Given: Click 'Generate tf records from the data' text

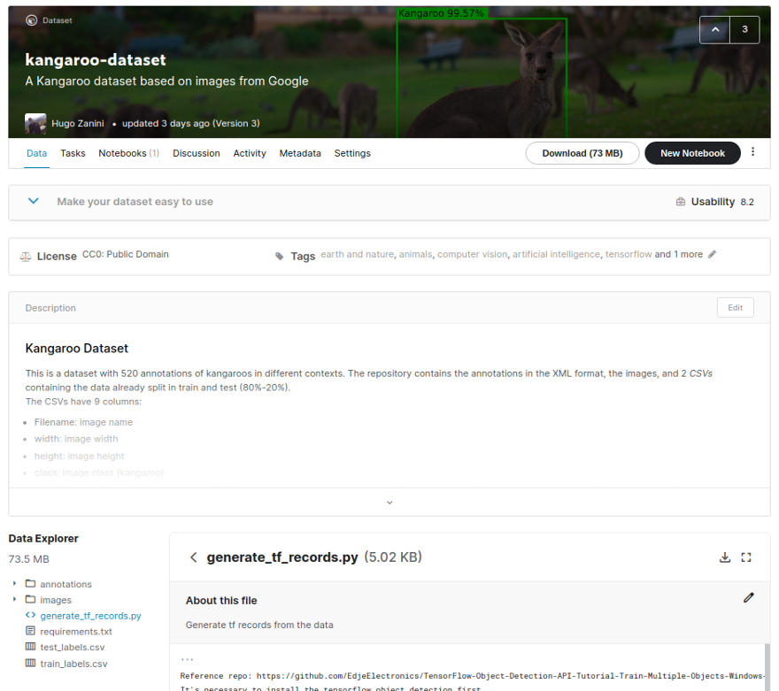Looking at the screenshot, I should tap(259, 625).
